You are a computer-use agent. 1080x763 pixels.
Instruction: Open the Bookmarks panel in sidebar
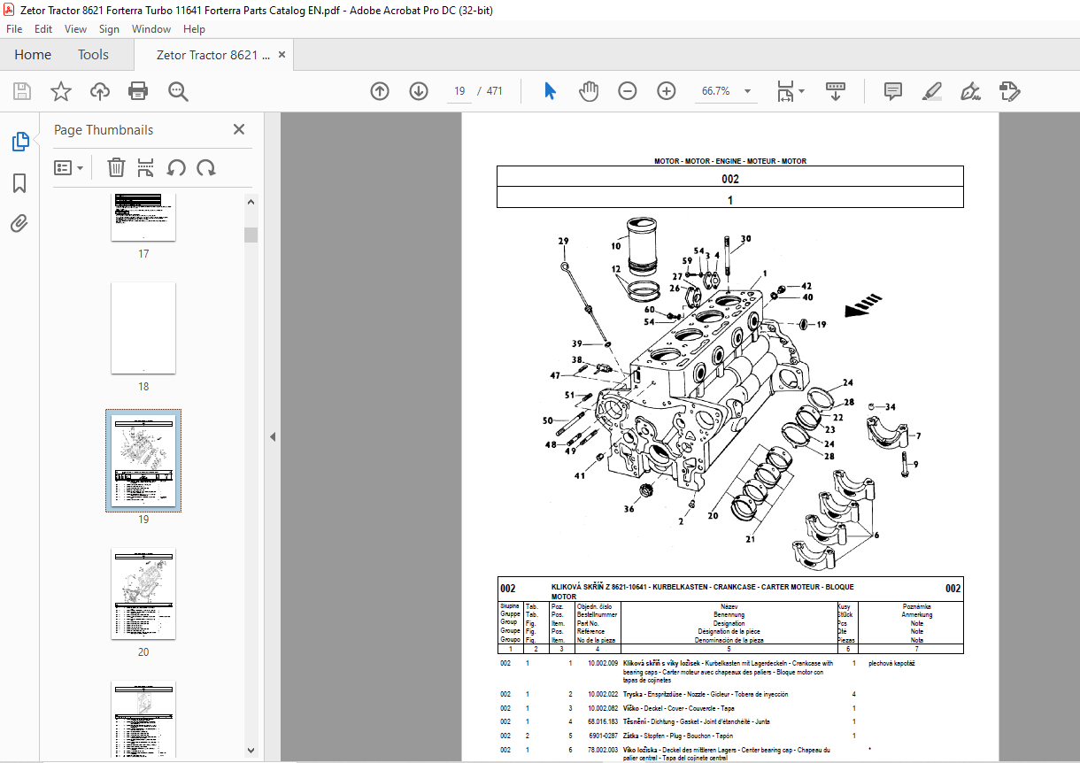tap(19, 183)
